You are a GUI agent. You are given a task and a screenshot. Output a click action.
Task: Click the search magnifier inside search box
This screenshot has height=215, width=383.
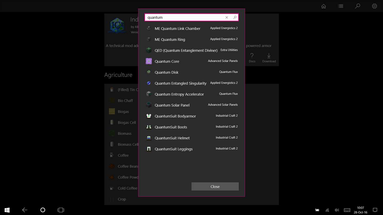[235, 17]
